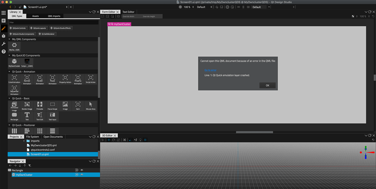Select Mouse Area component
This screenshot has height=189, width=376.
point(91,106)
